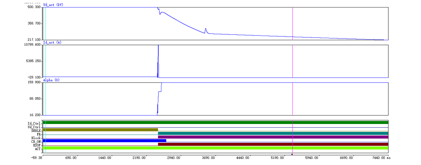The height and width of the screenshot is (165, 421).
Task: Click the ACT signal label
Action: pyautogui.click(x=37, y=149)
